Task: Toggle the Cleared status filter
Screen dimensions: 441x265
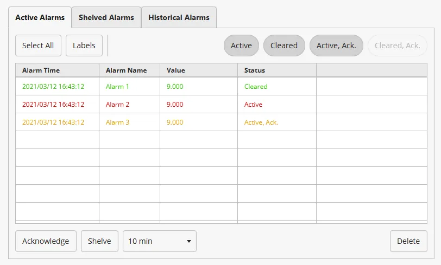Action: coord(284,46)
